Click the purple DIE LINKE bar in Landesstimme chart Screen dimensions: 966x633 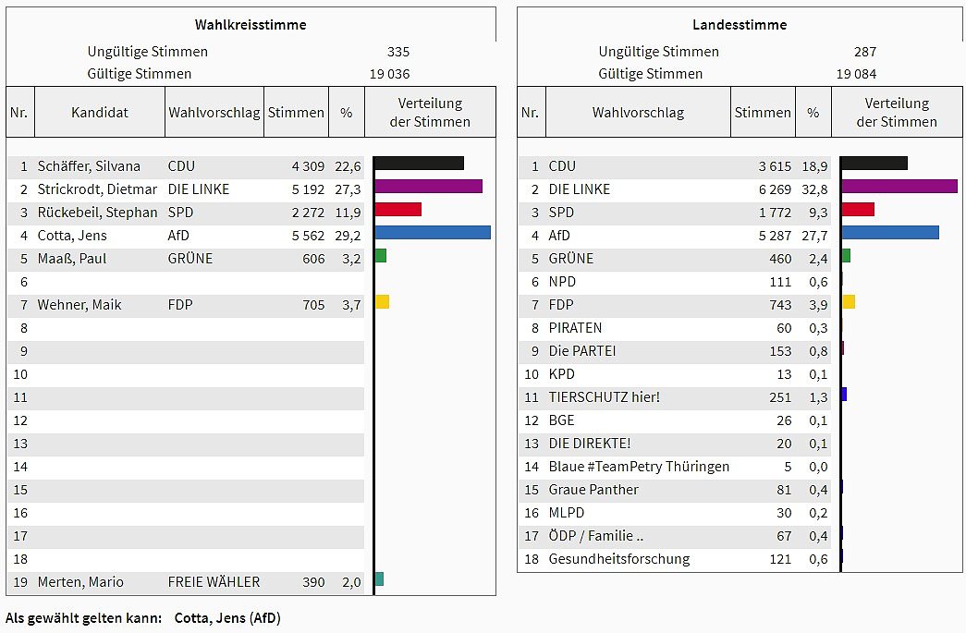899,187
